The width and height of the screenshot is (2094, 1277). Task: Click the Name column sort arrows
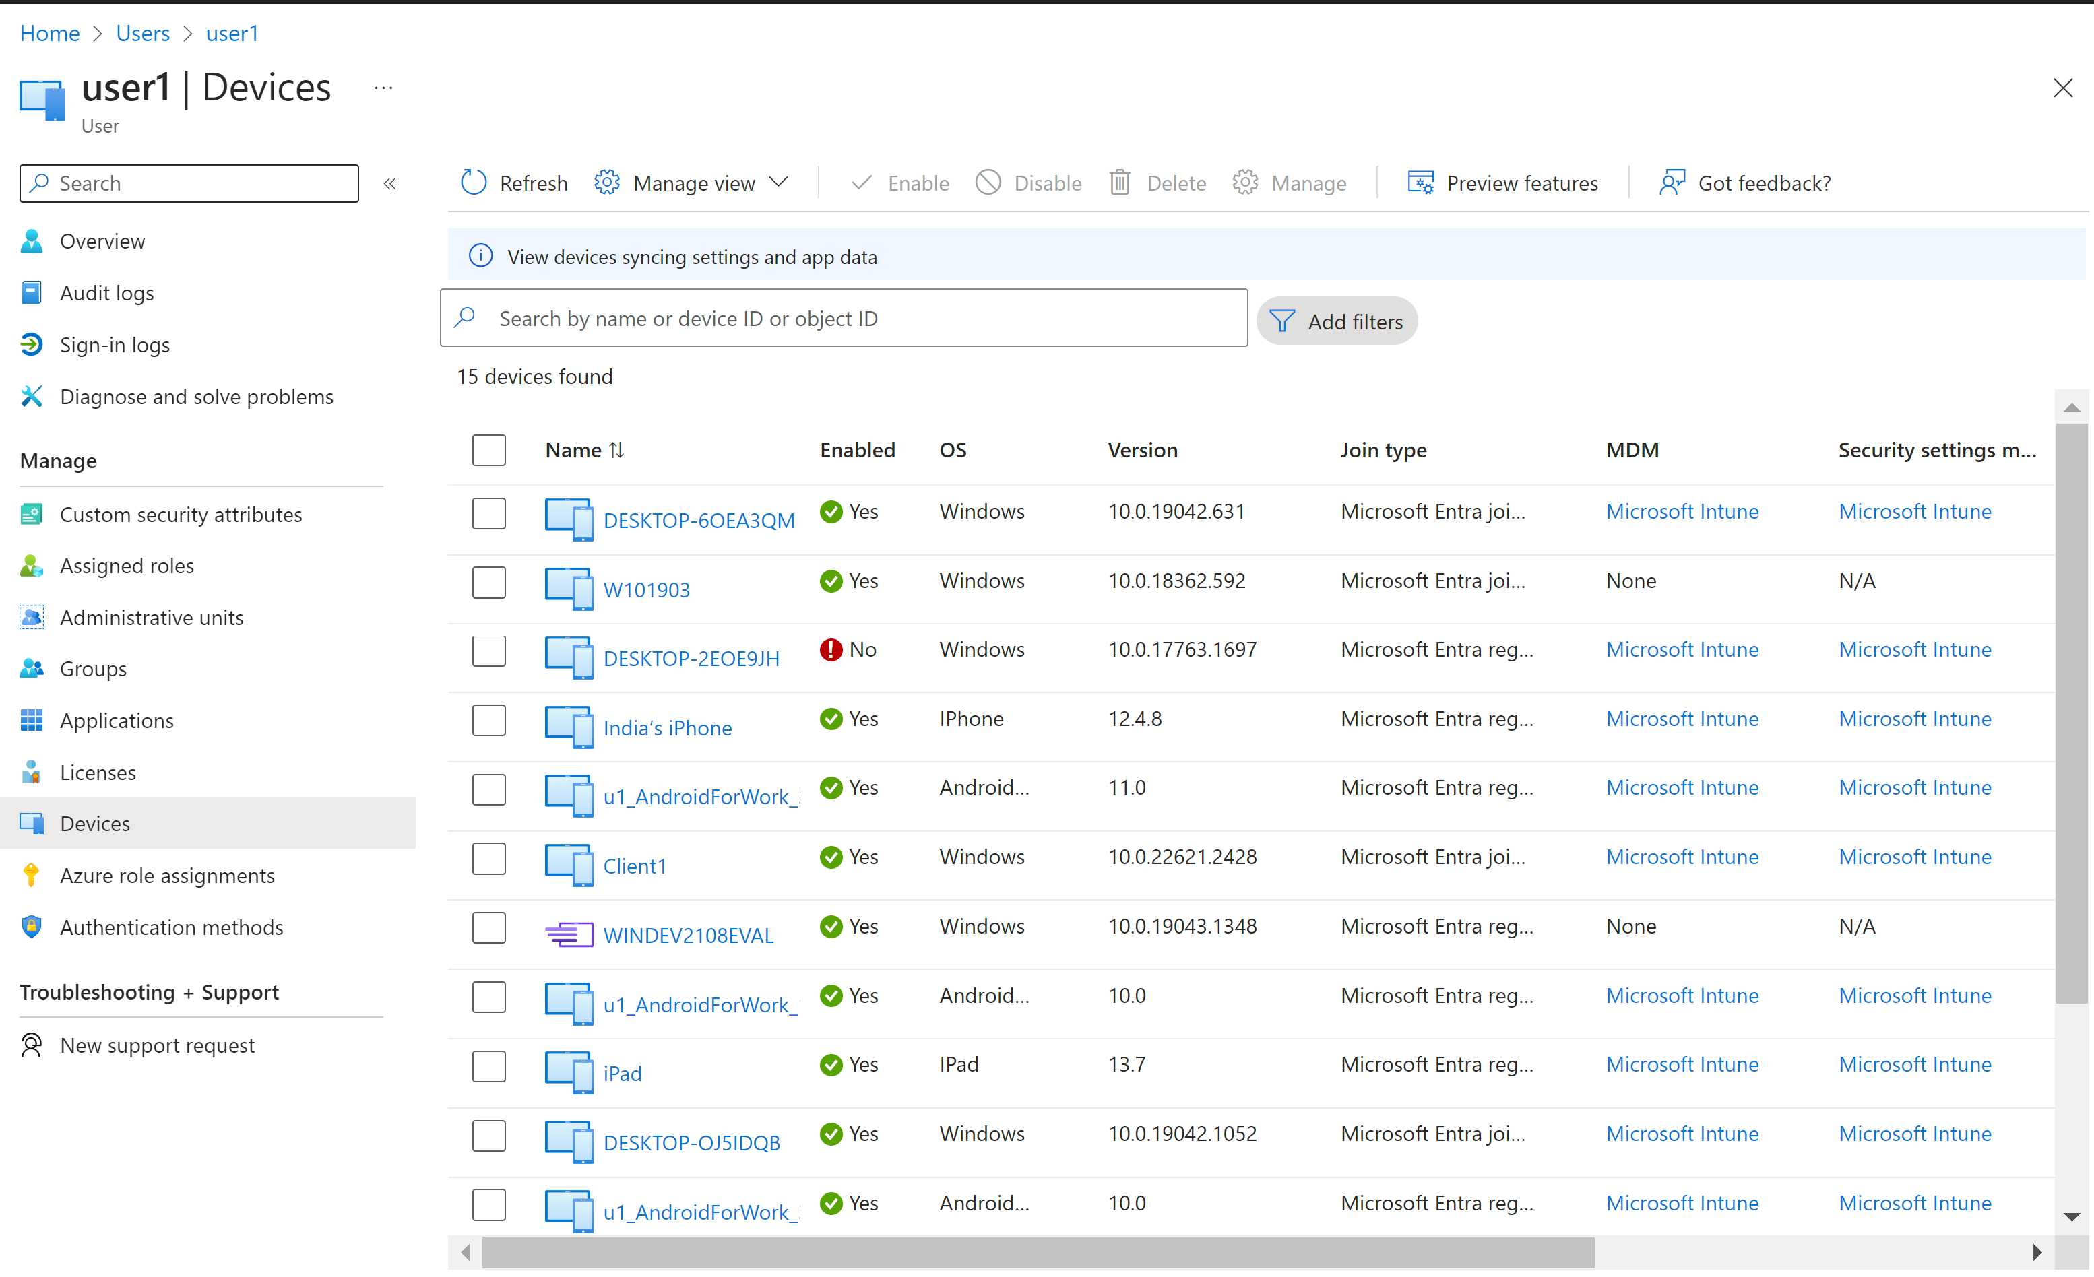coord(617,451)
